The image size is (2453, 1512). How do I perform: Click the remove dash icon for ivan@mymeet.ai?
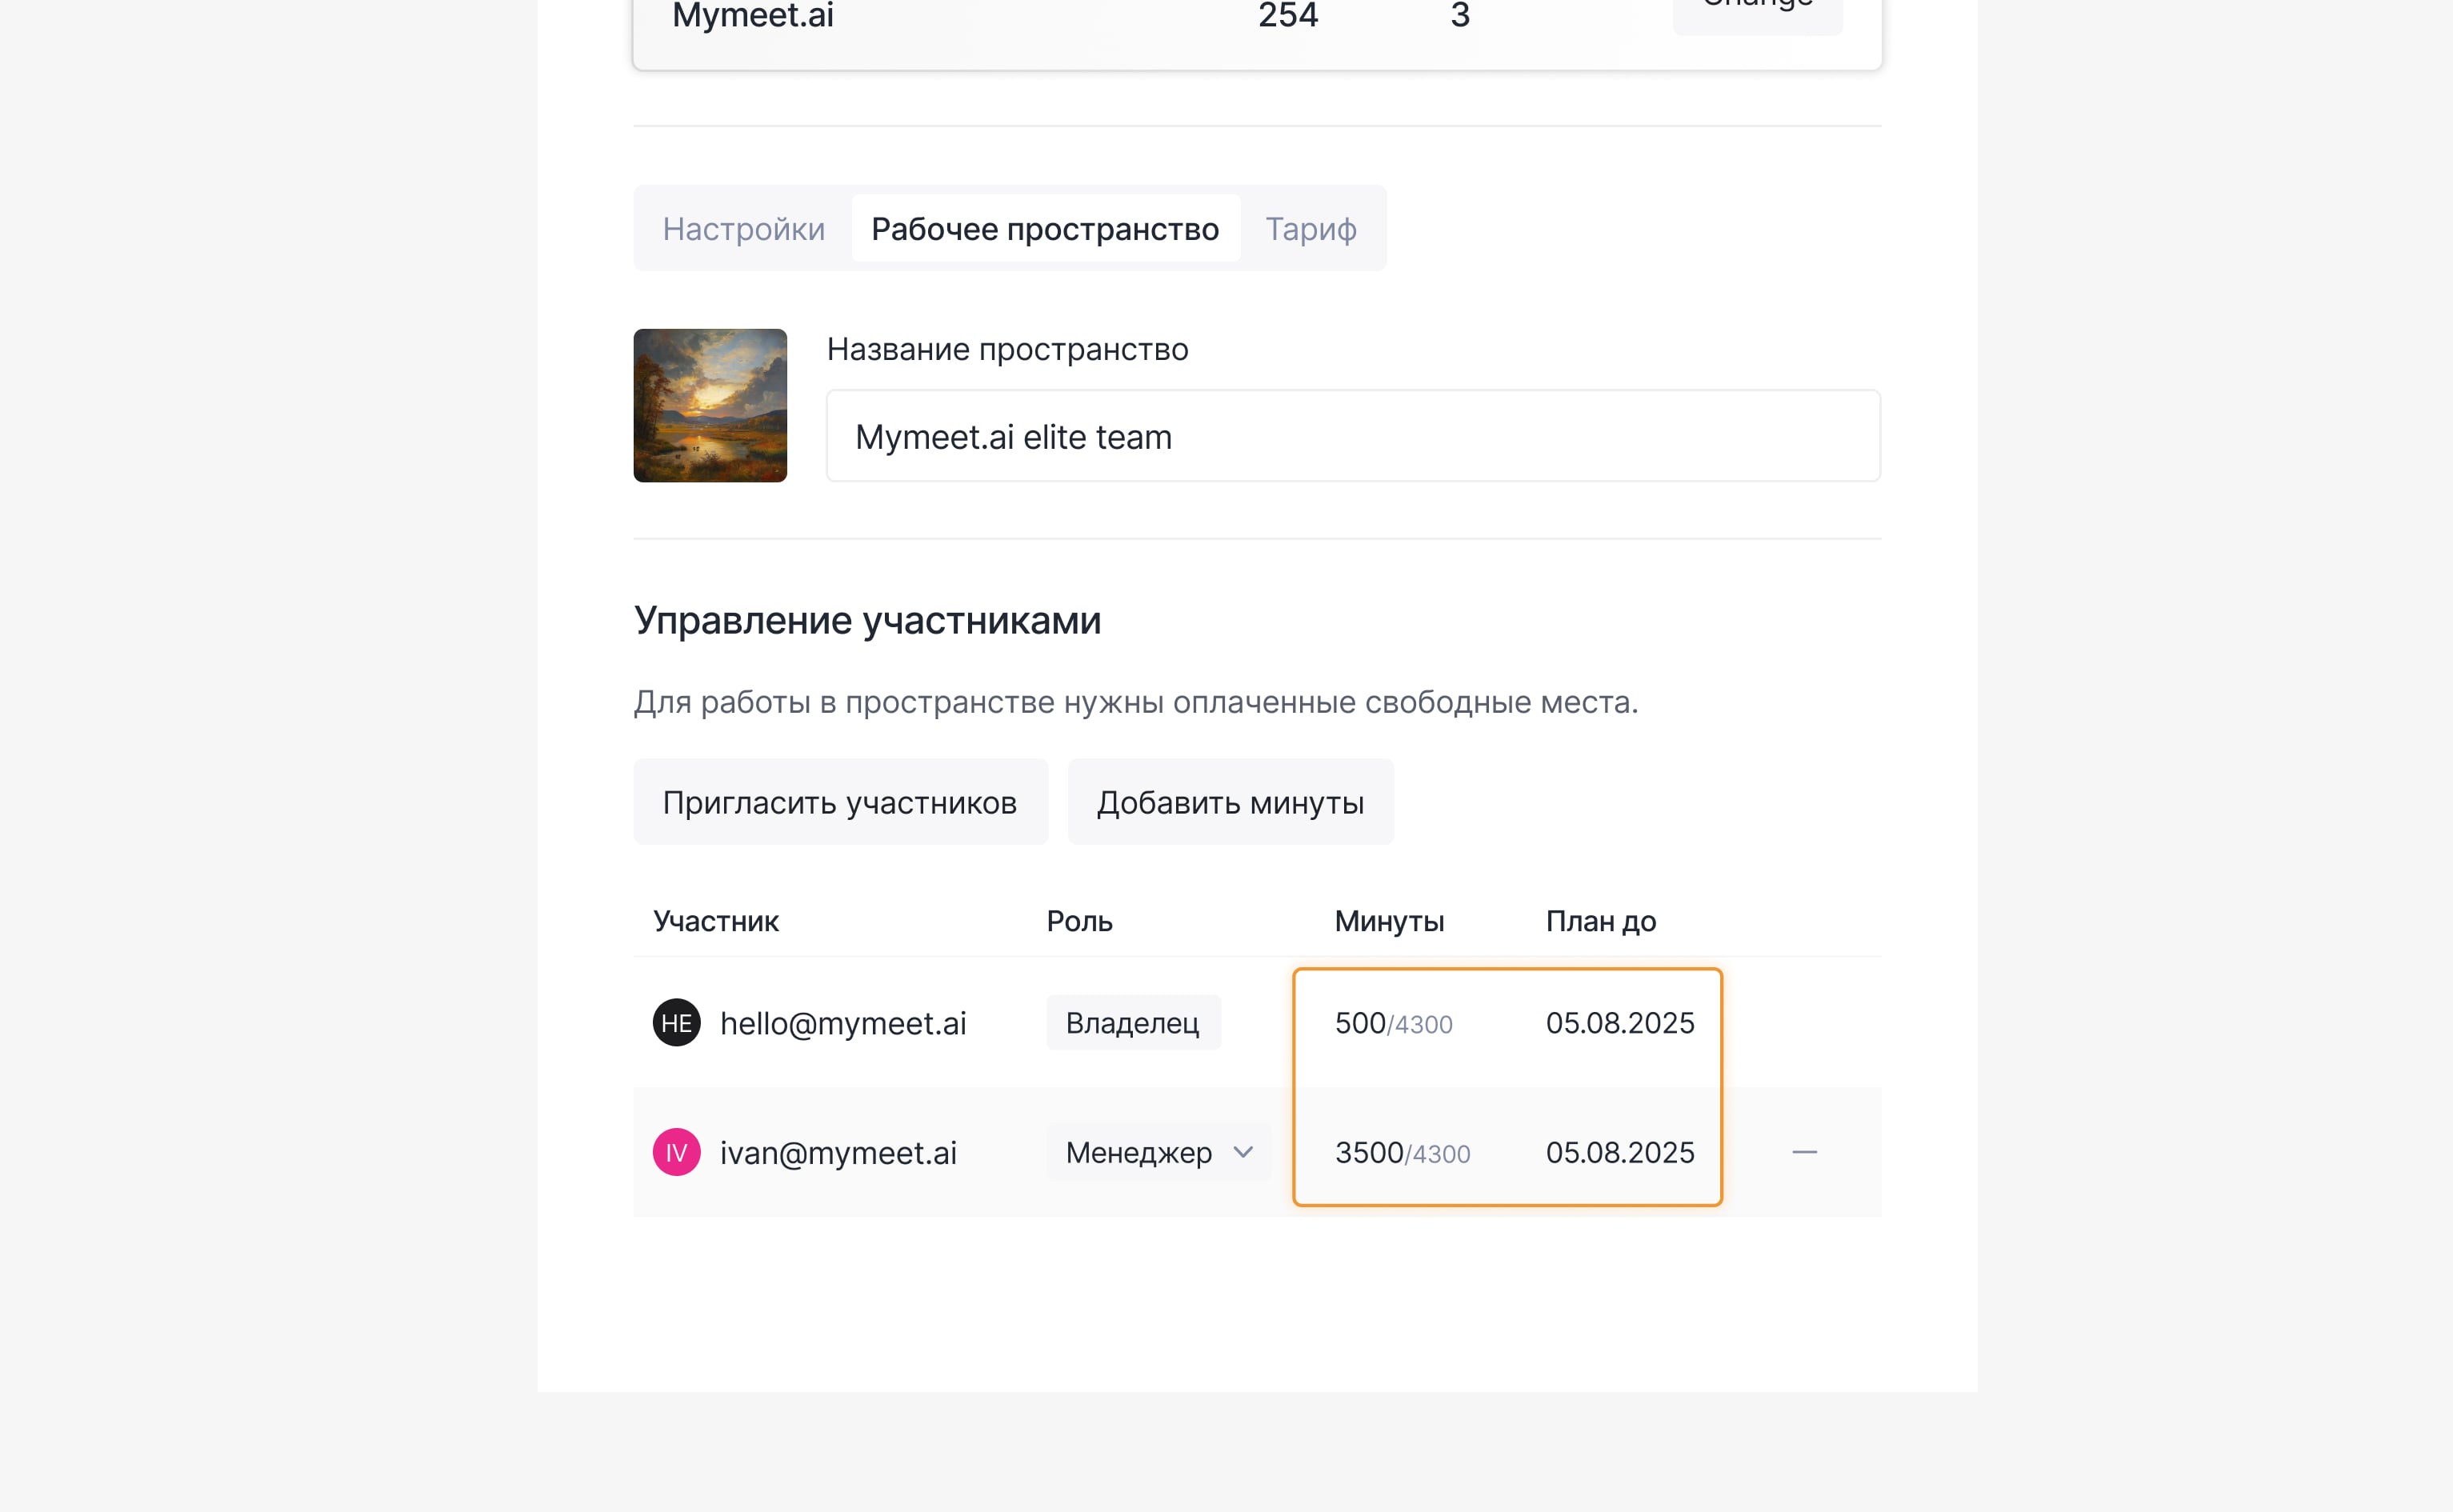(x=1804, y=1152)
